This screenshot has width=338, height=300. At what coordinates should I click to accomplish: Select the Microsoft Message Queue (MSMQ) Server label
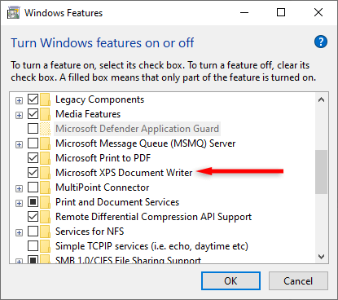pos(146,143)
